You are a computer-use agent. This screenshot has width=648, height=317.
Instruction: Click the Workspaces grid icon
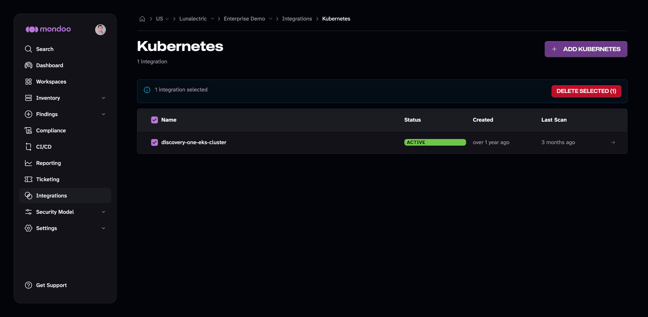[x=28, y=82]
